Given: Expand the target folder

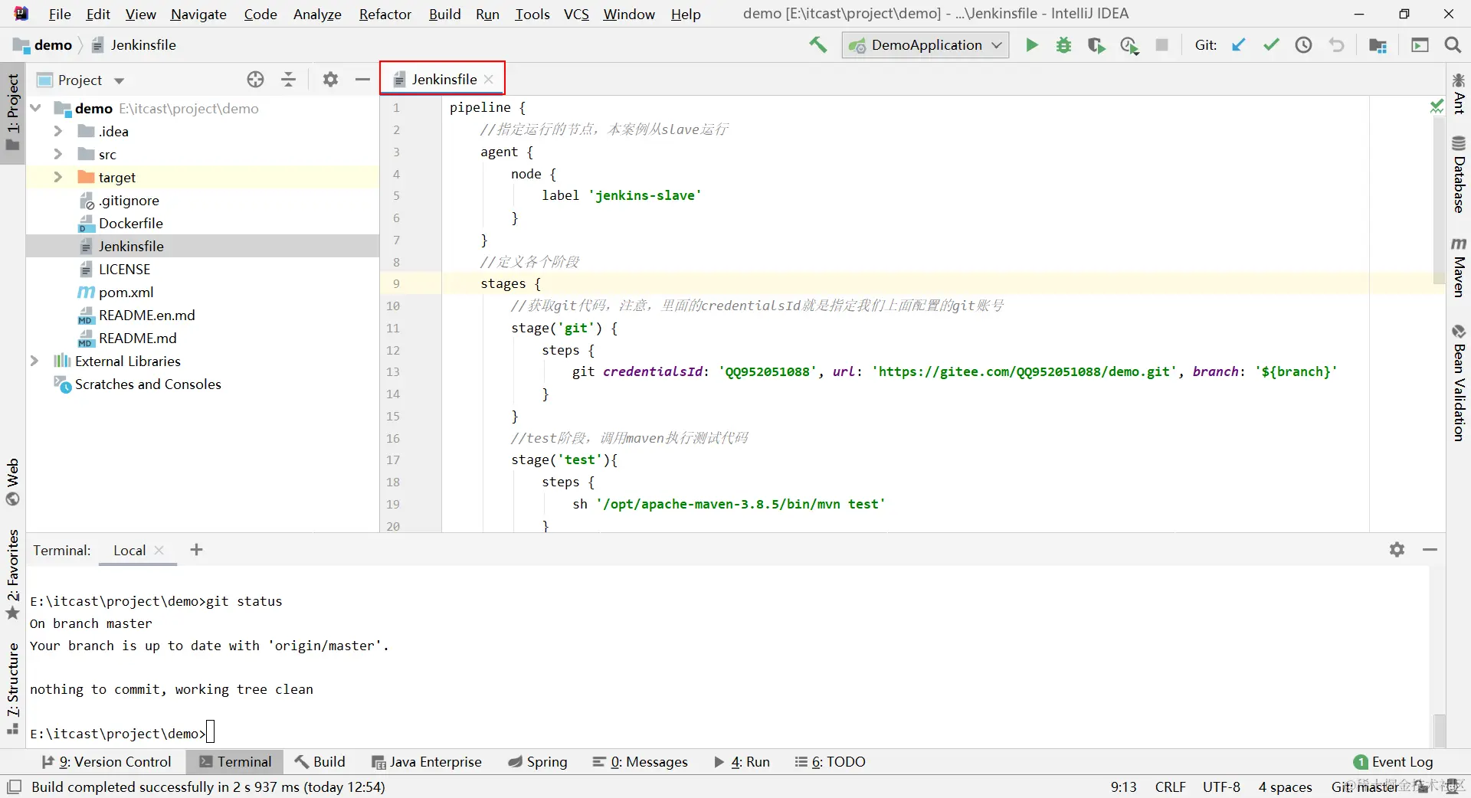Looking at the screenshot, I should 57,177.
